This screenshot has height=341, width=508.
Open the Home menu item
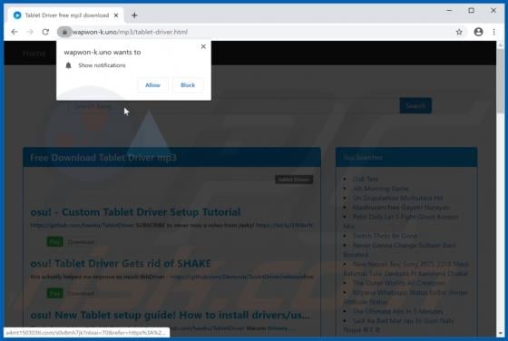[x=34, y=54]
